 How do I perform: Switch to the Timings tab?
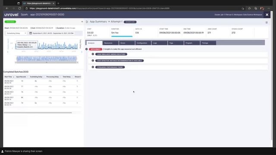(208, 43)
